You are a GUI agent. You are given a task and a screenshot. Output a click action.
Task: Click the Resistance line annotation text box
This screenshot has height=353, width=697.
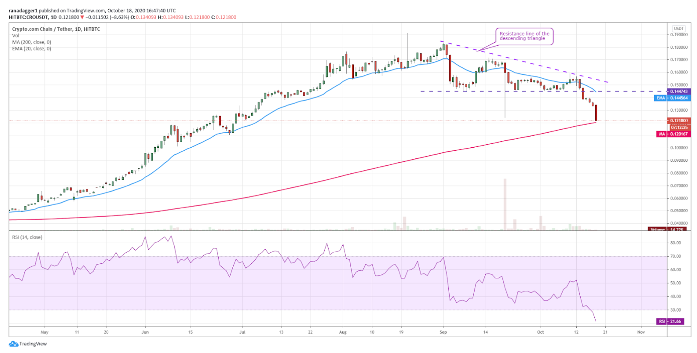524,36
